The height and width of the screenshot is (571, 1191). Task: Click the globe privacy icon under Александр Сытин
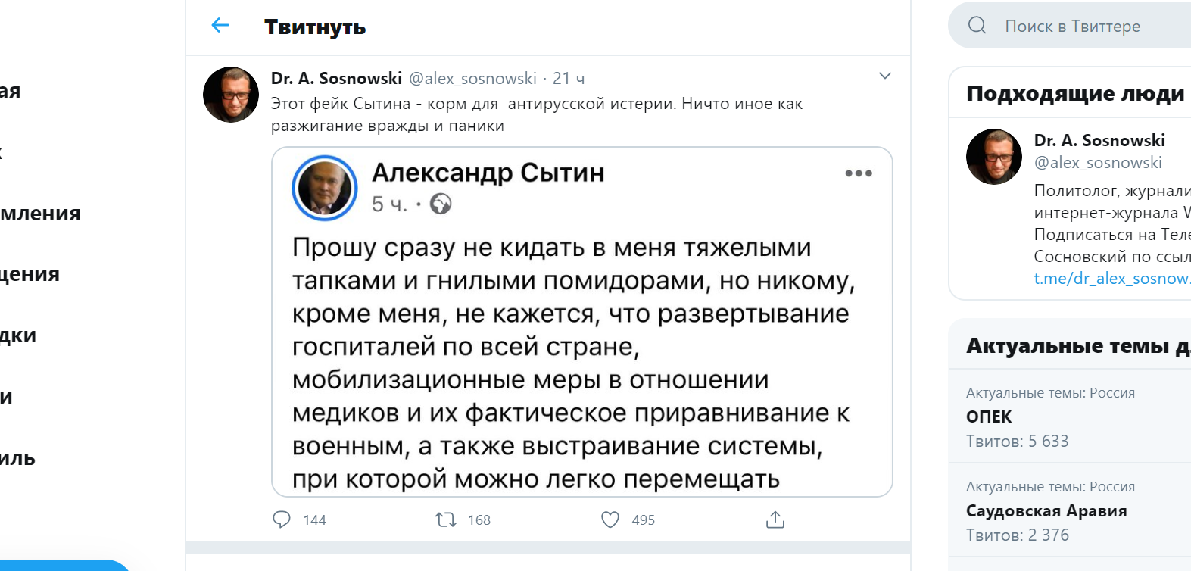tap(441, 204)
